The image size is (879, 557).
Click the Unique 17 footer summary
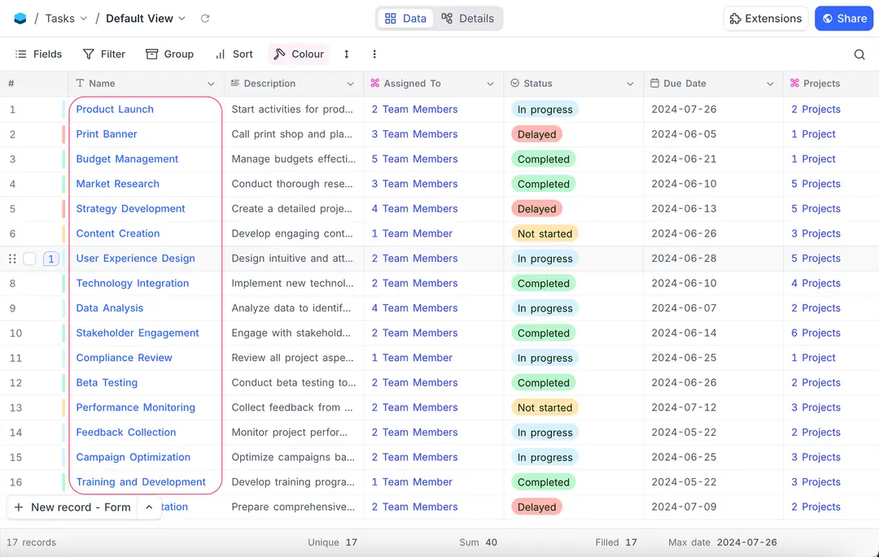tap(332, 542)
